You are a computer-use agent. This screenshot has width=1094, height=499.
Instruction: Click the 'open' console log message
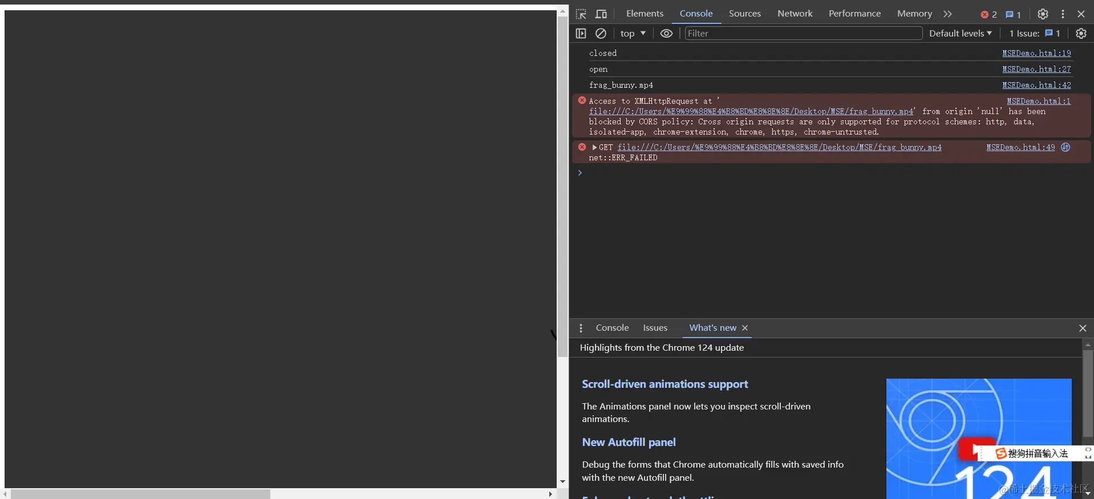(x=598, y=69)
